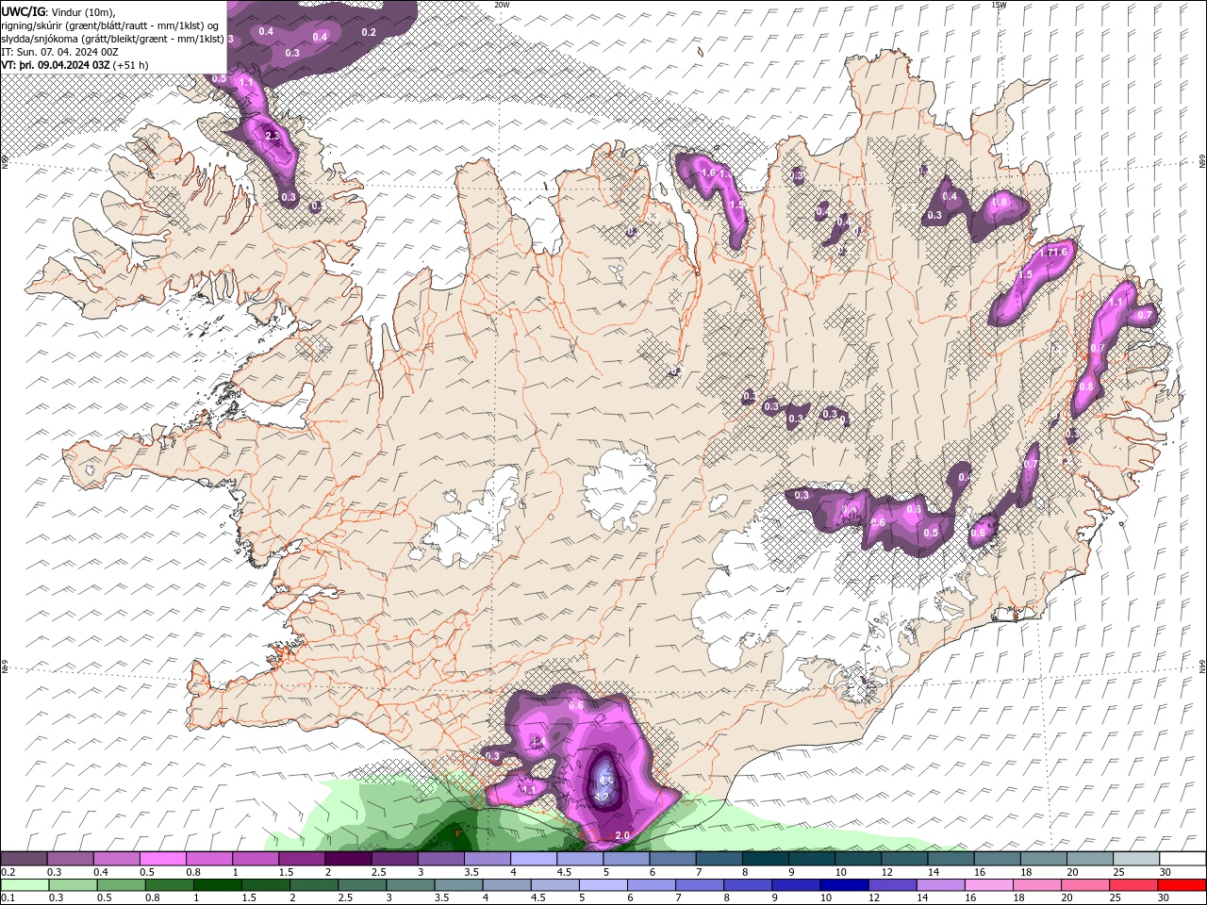Pick lower legend swatch labeled 2.5
1207x905 pixels.
(x=361, y=885)
